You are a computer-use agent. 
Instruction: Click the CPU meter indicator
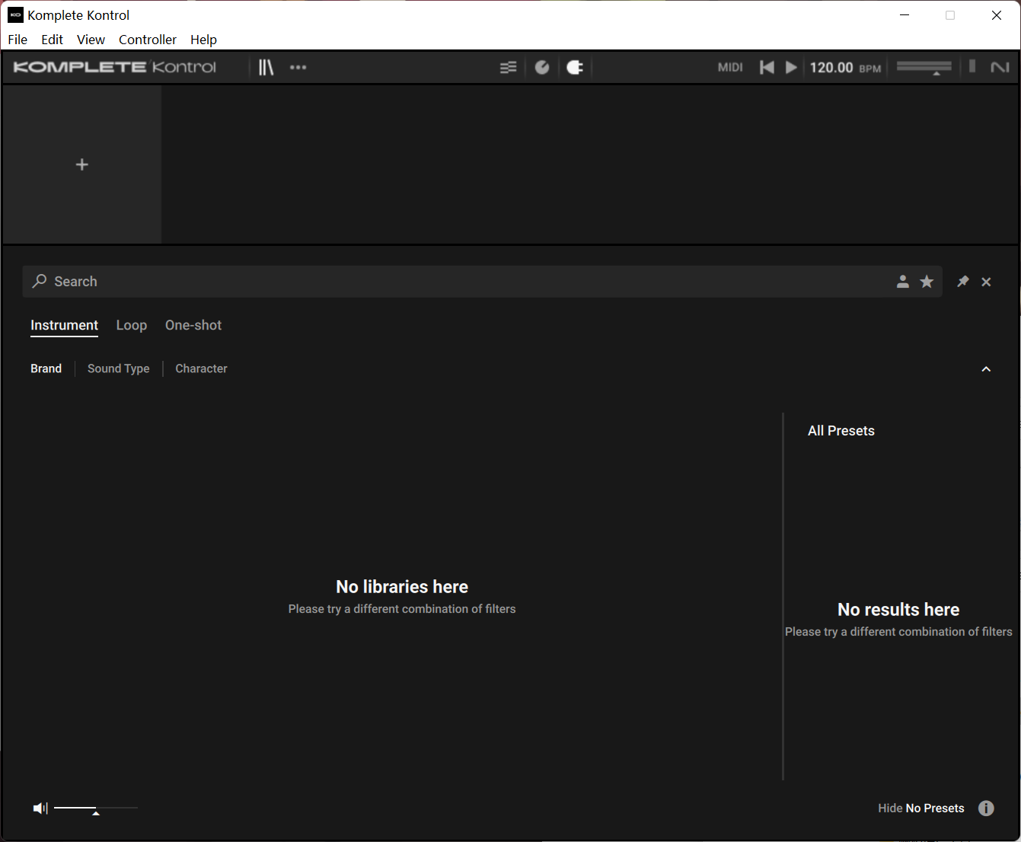point(972,66)
